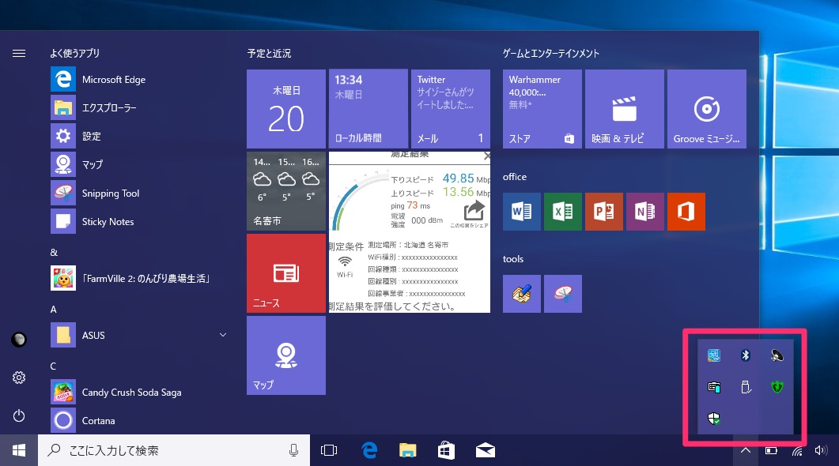Open 設定 in the frequently used apps
This screenshot has width=839, height=466.
(x=140, y=136)
